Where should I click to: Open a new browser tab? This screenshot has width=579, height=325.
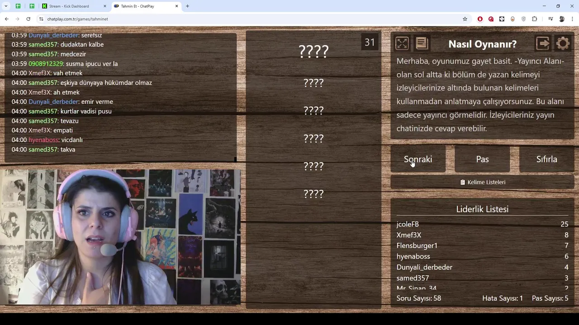(187, 6)
